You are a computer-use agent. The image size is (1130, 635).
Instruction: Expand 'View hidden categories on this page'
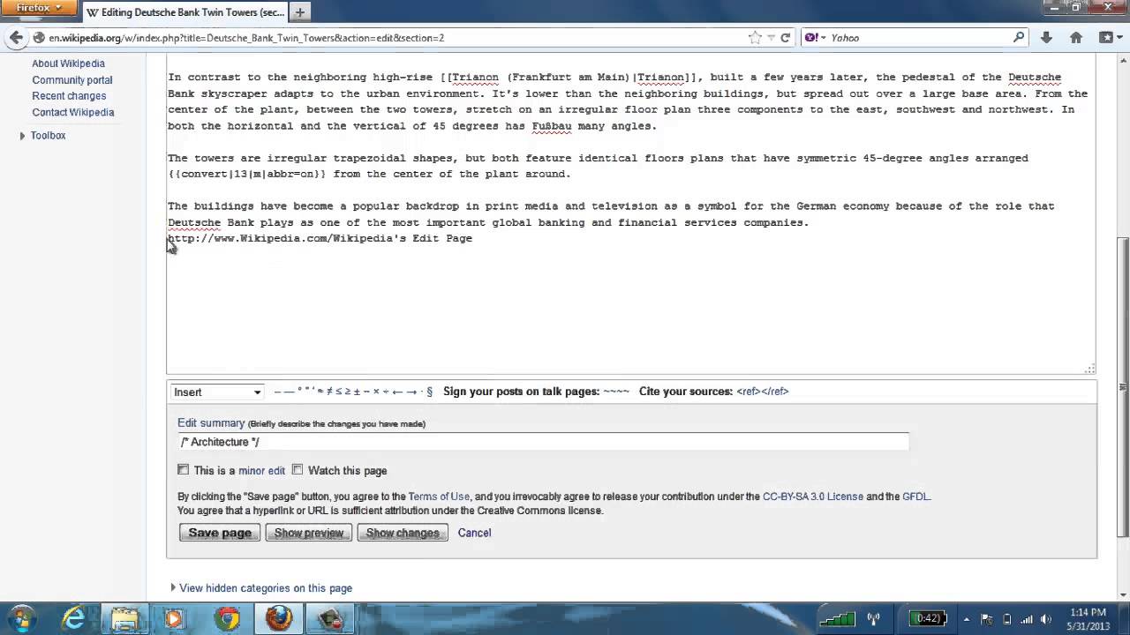point(265,588)
